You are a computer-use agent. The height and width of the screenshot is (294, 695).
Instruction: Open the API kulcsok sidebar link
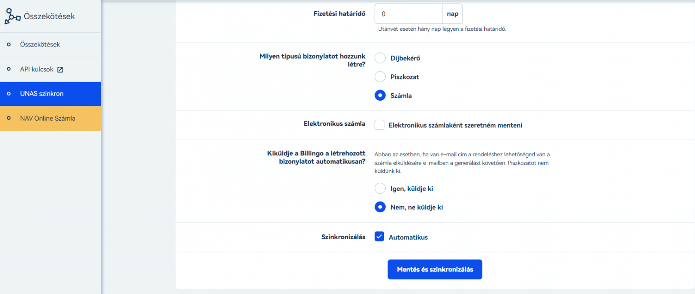pyautogui.click(x=37, y=69)
